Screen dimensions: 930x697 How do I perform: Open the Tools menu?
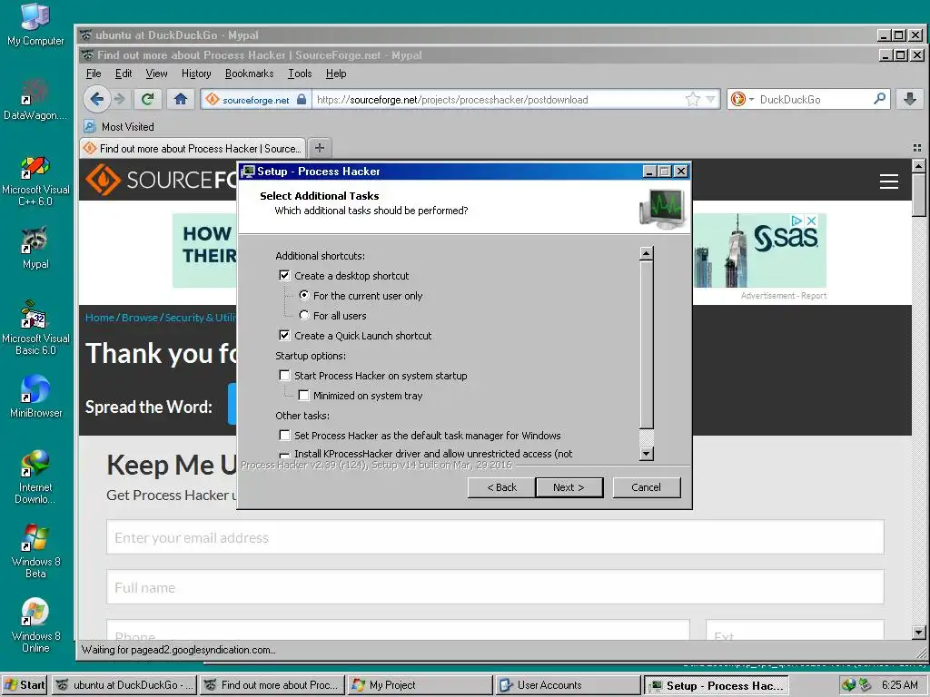[x=300, y=74]
